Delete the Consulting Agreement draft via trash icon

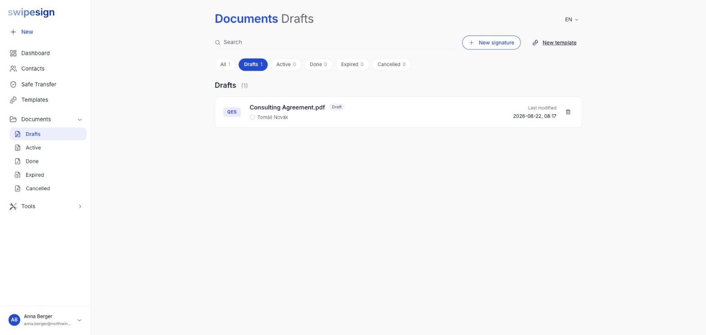click(x=568, y=112)
